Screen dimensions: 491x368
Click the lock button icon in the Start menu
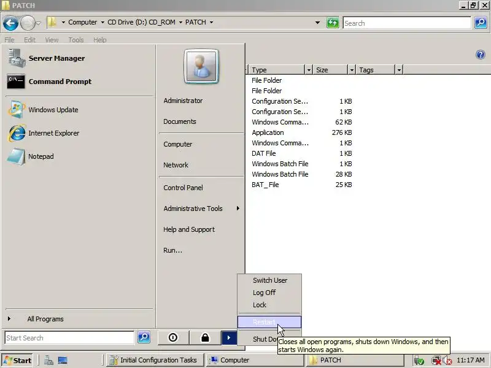(205, 338)
